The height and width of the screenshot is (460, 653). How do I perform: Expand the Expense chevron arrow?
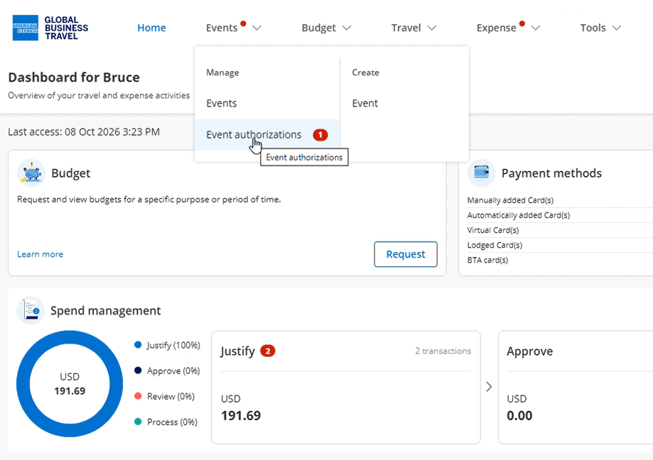(x=536, y=28)
